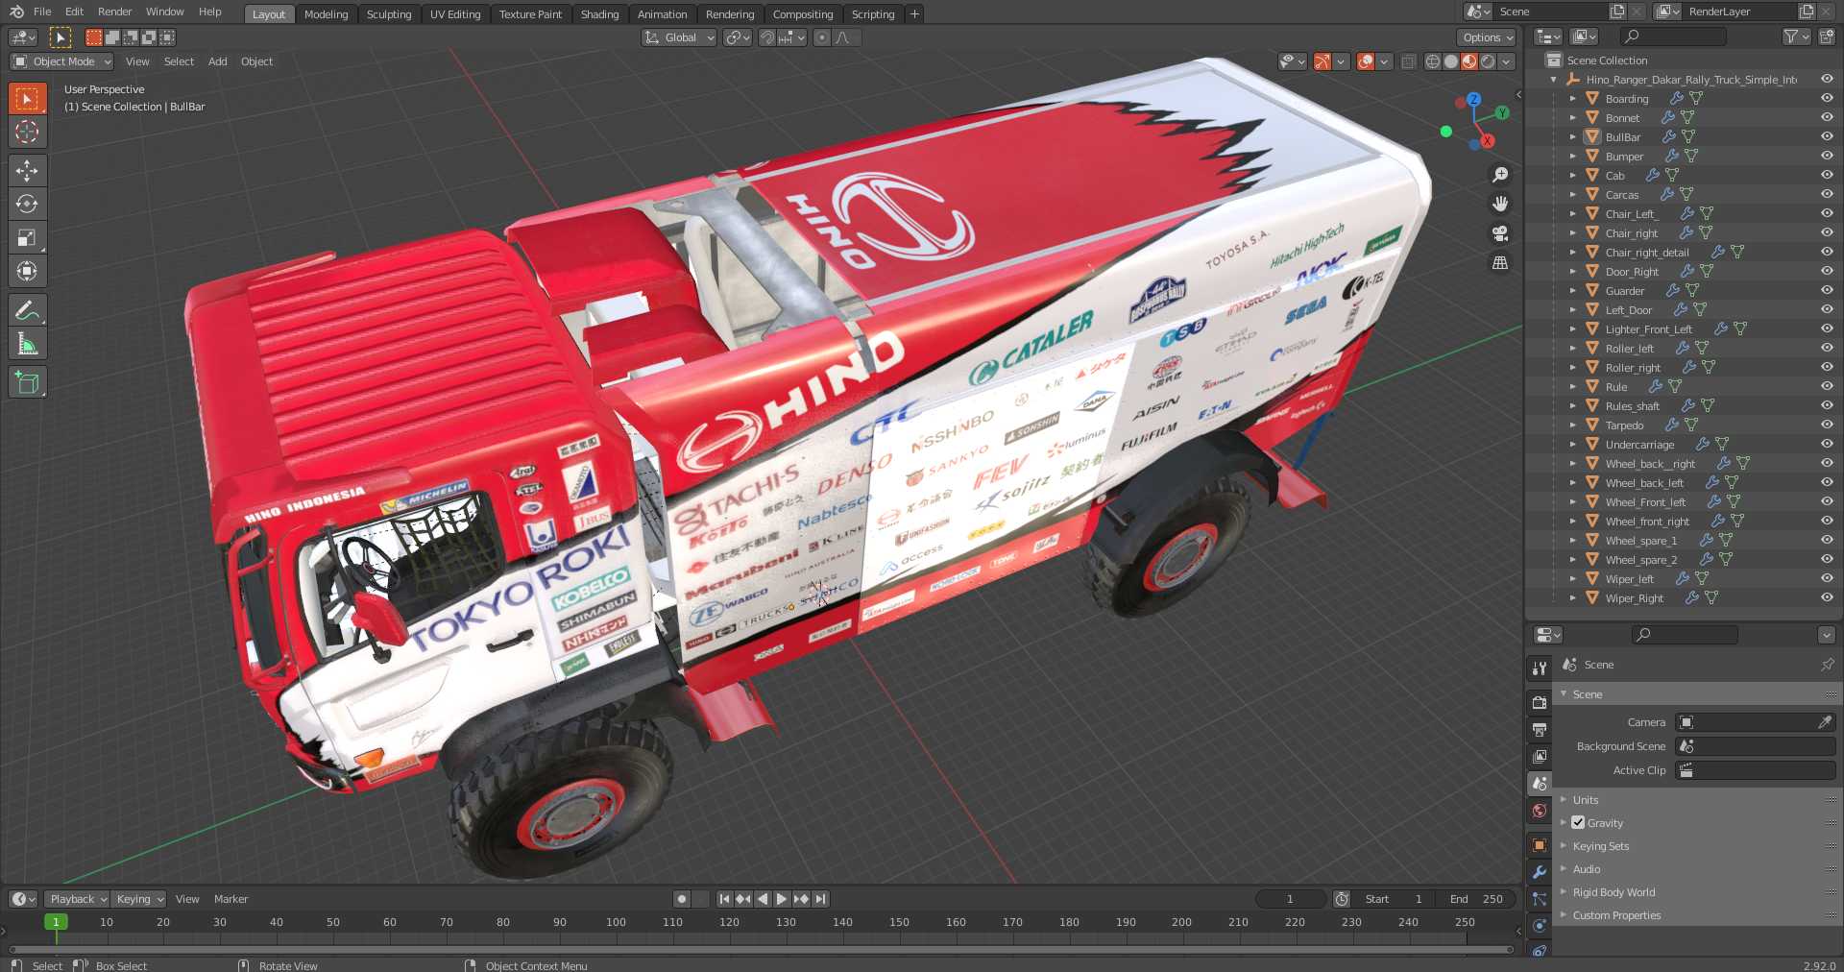The height and width of the screenshot is (972, 1844).
Task: Switch to the Shading workspace tab
Action: coord(599,14)
